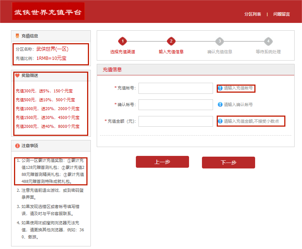Click the heart icon beside 奖励赠送
The image size is (302, 249).
point(17,75)
